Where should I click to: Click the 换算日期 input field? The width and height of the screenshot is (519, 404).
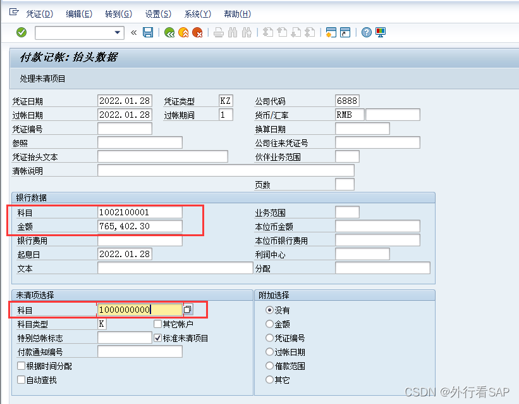click(362, 129)
